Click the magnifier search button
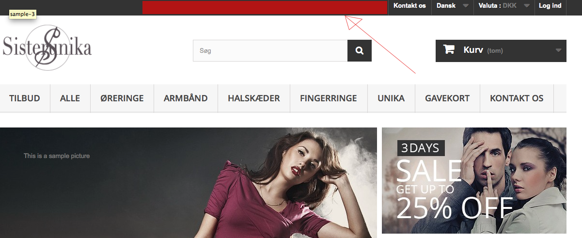The image size is (582, 238). click(360, 50)
